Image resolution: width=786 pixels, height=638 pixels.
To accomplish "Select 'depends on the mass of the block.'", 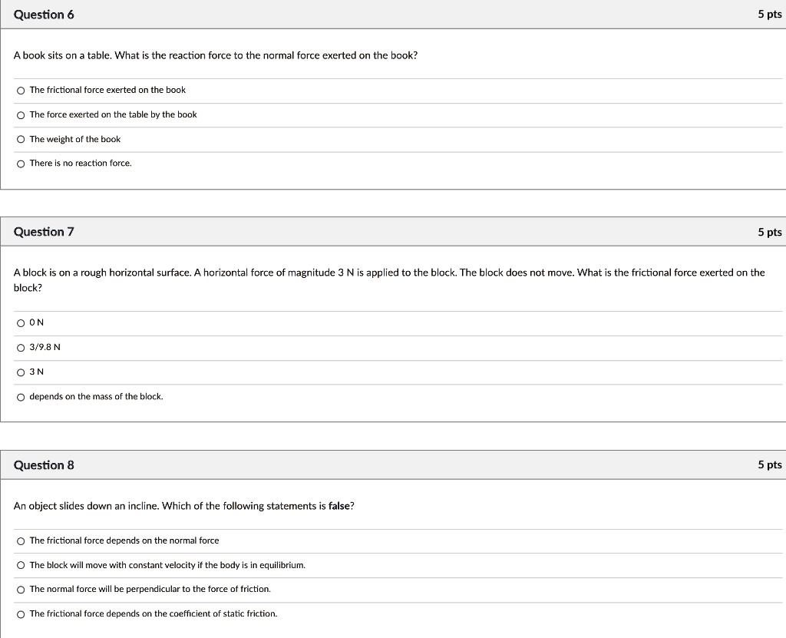I will point(21,397).
